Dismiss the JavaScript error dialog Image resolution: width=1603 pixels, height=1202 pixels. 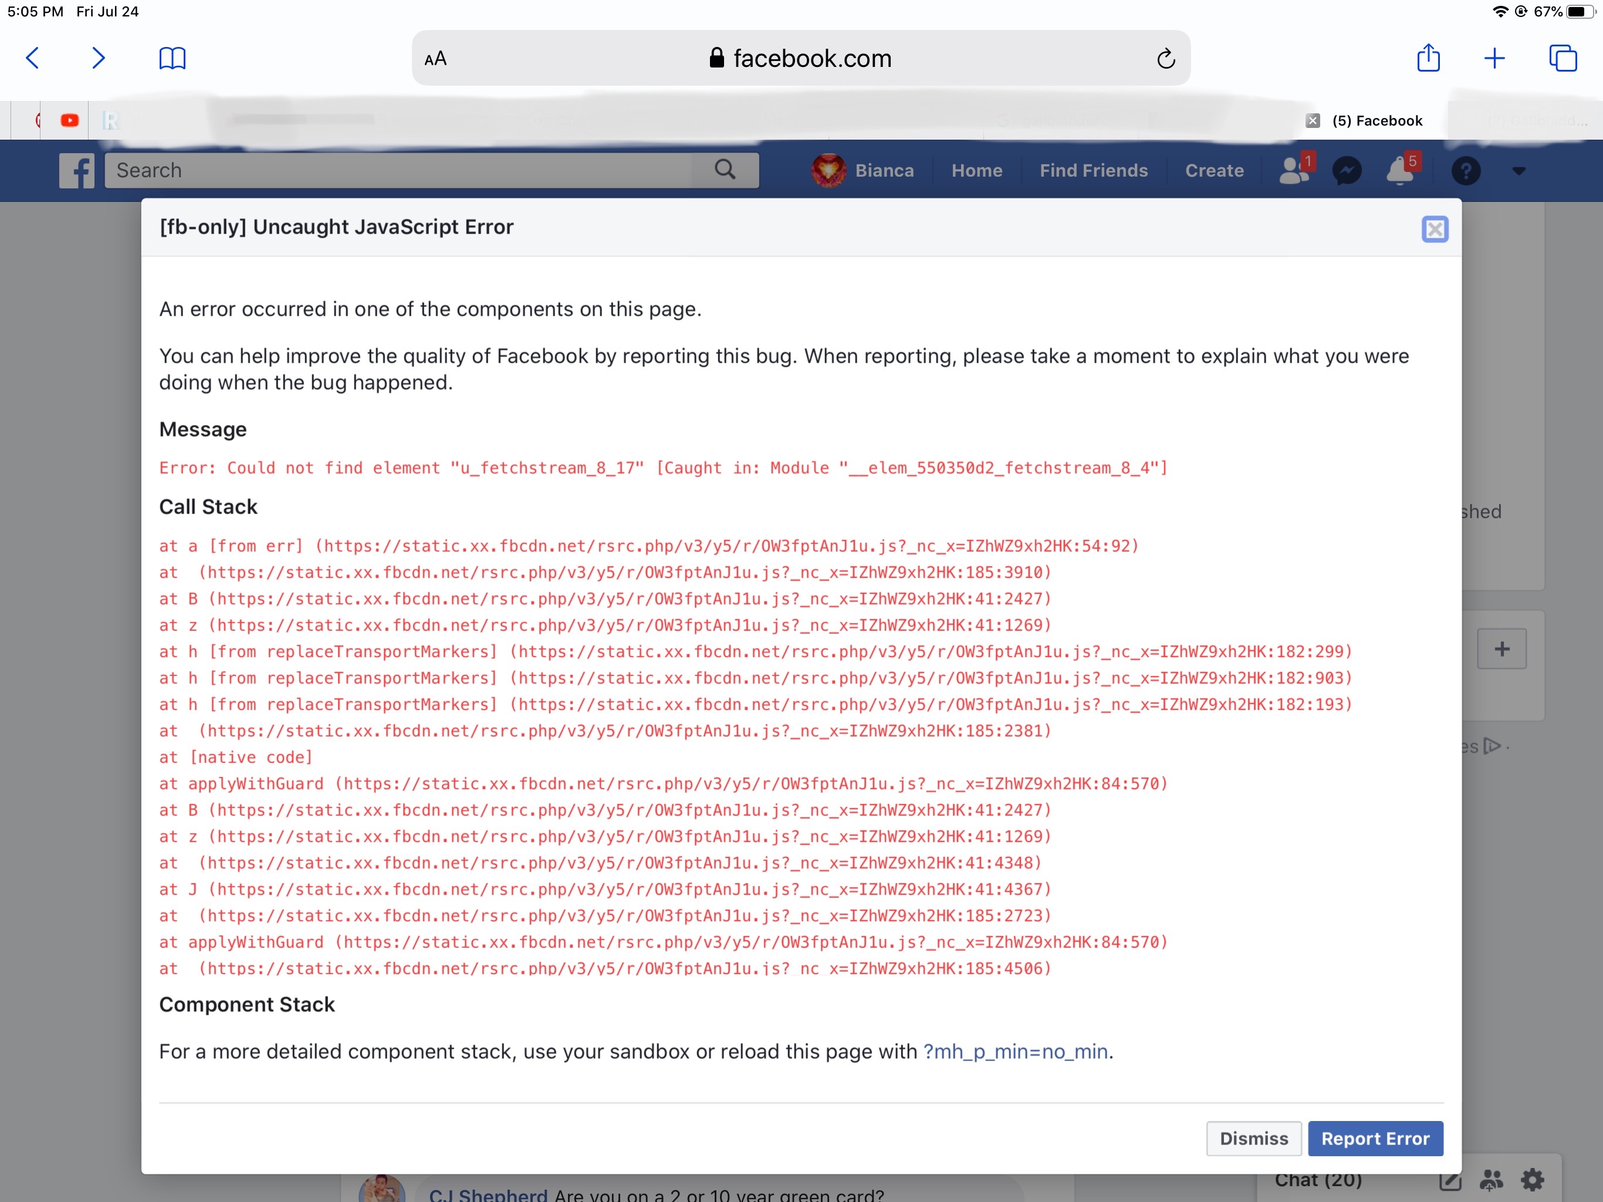tap(1253, 1138)
